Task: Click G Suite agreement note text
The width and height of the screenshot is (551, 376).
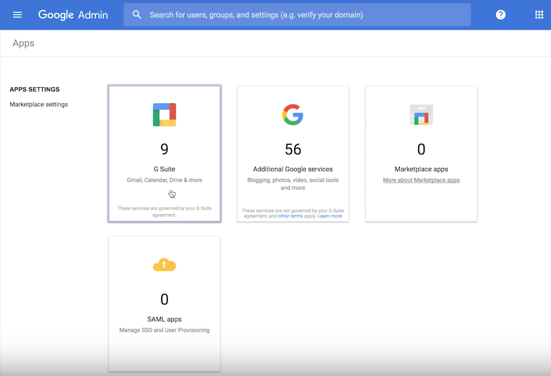Action: click(165, 211)
